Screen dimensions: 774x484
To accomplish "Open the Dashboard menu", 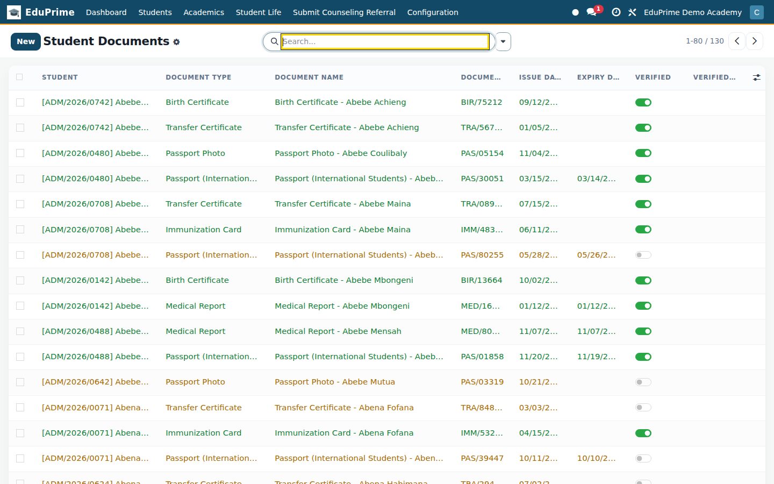I will [106, 12].
